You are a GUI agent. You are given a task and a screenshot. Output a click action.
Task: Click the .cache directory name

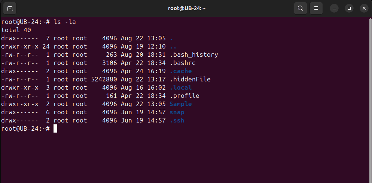180,71
